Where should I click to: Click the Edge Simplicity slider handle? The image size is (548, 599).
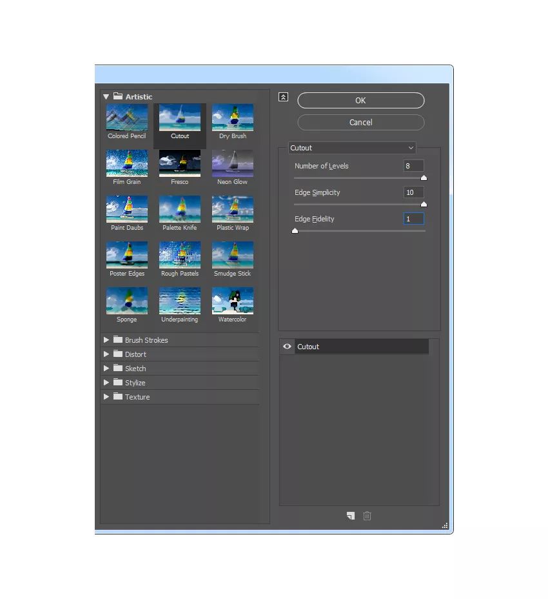[x=424, y=204]
